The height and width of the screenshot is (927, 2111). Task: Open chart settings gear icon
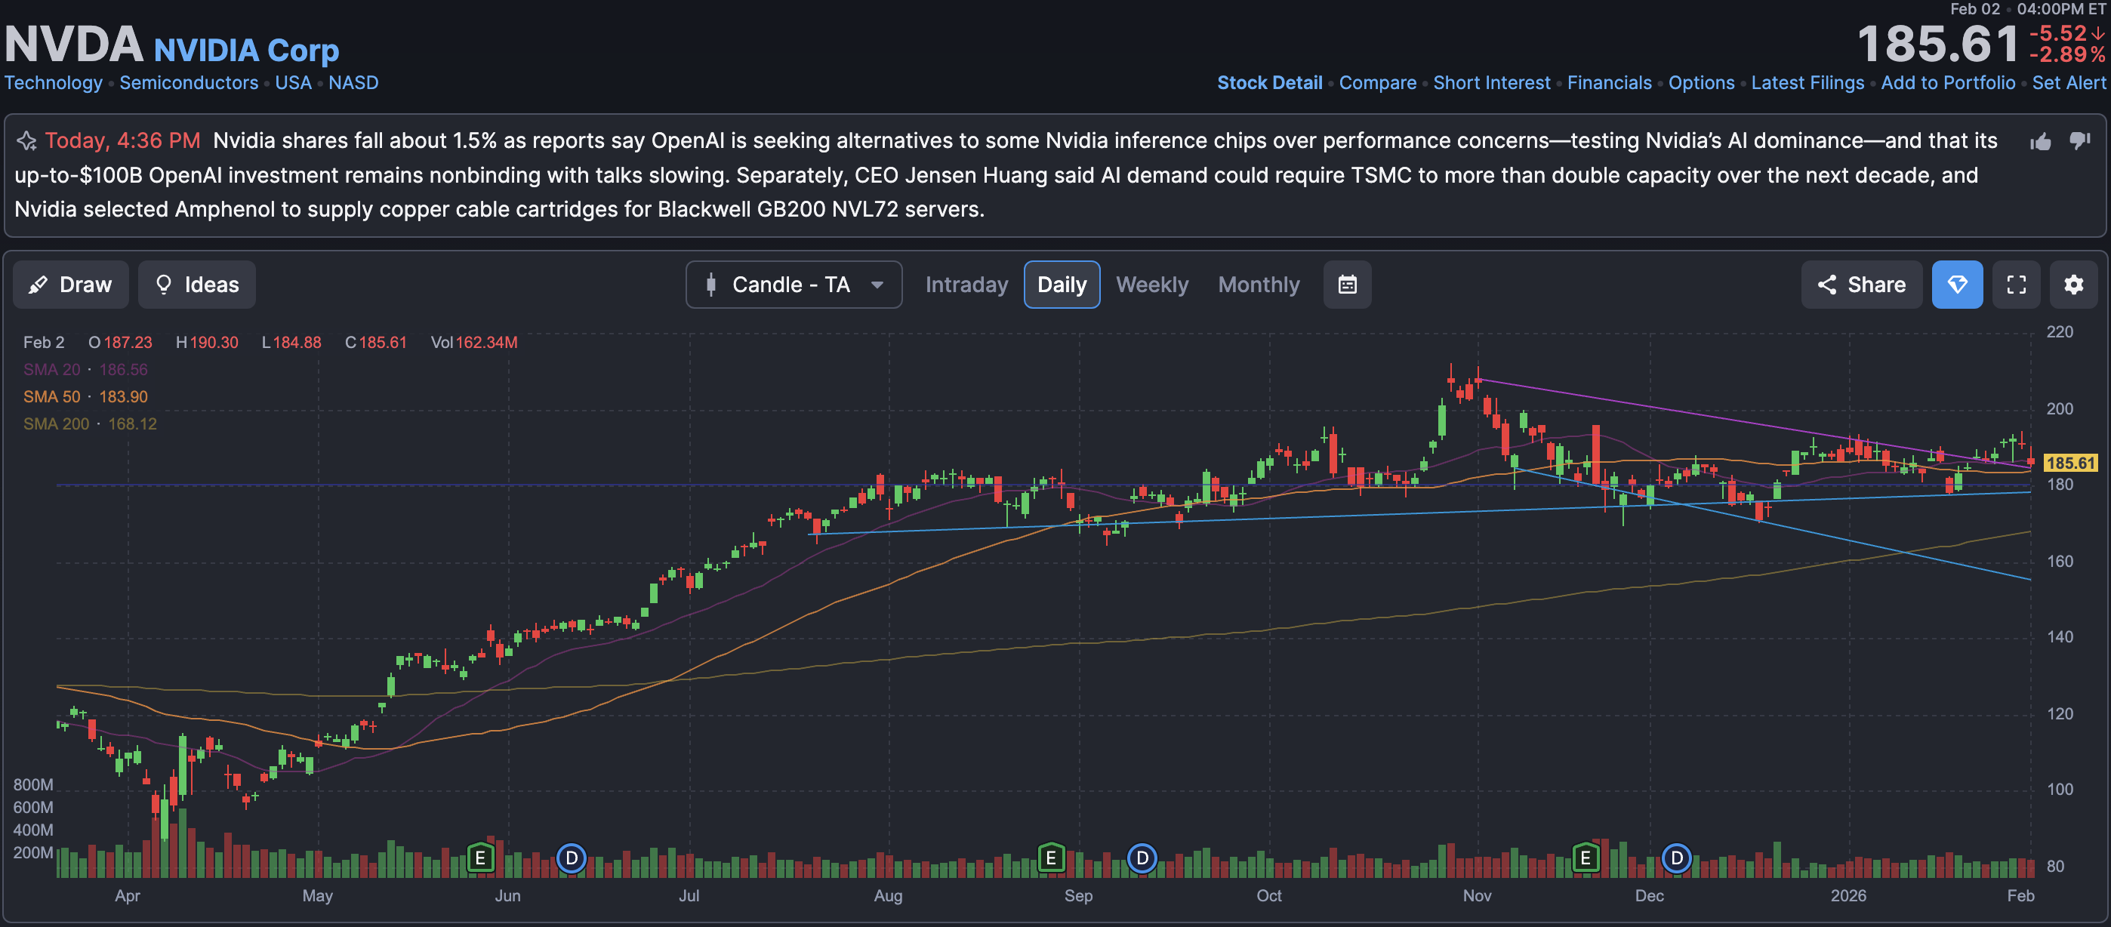pos(2073,285)
